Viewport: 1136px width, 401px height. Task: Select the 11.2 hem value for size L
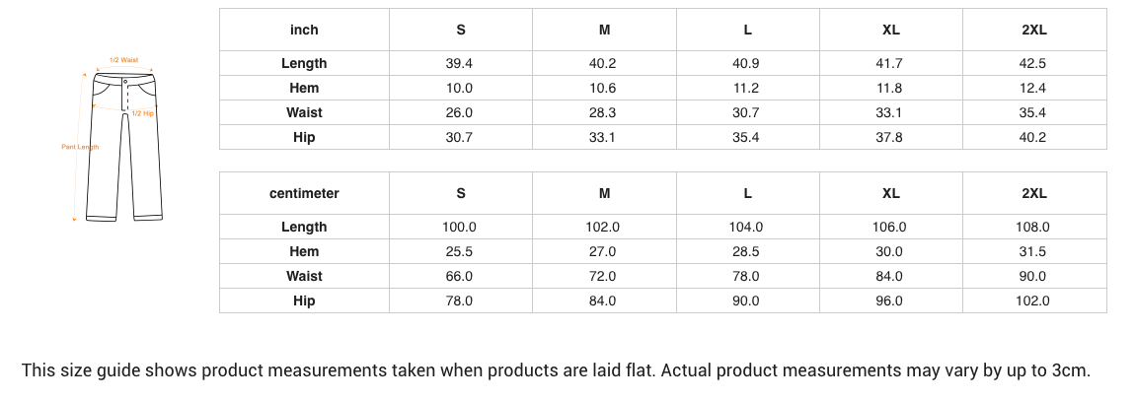tap(747, 88)
